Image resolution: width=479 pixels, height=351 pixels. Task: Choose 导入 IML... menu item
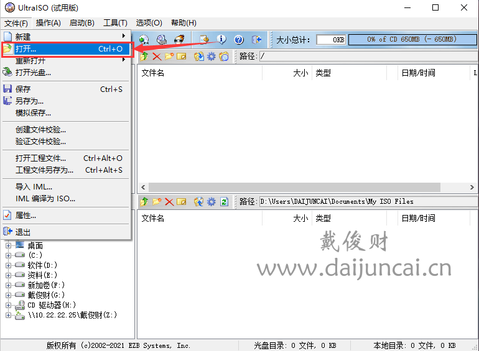(66, 186)
